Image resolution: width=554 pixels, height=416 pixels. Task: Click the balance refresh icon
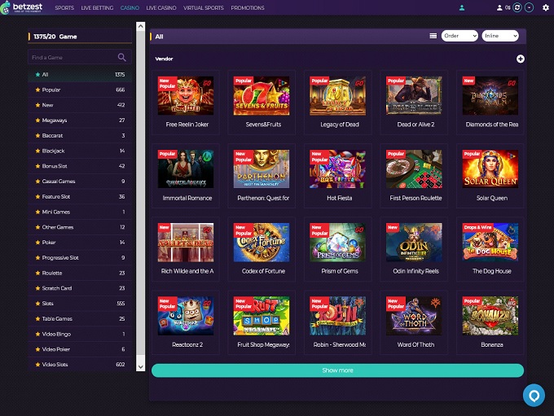[x=517, y=7]
